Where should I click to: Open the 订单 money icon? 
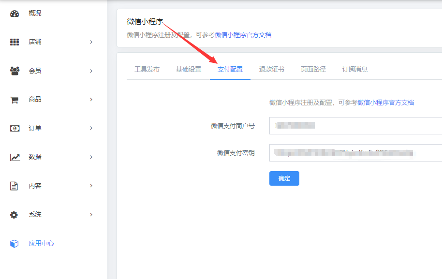pyautogui.click(x=15, y=129)
